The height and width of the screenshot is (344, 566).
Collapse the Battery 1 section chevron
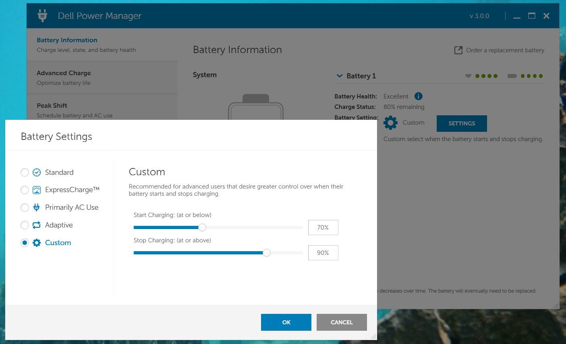click(339, 76)
